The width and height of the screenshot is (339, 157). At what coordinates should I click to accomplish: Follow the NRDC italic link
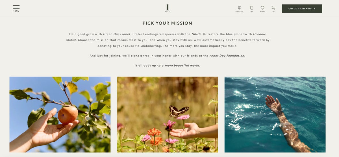[197, 34]
